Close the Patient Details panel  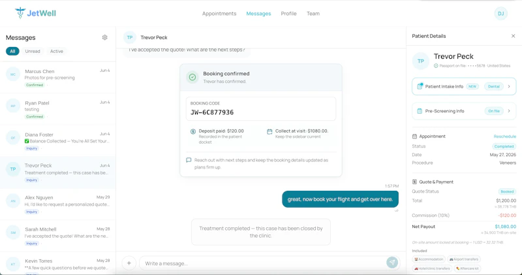513,36
